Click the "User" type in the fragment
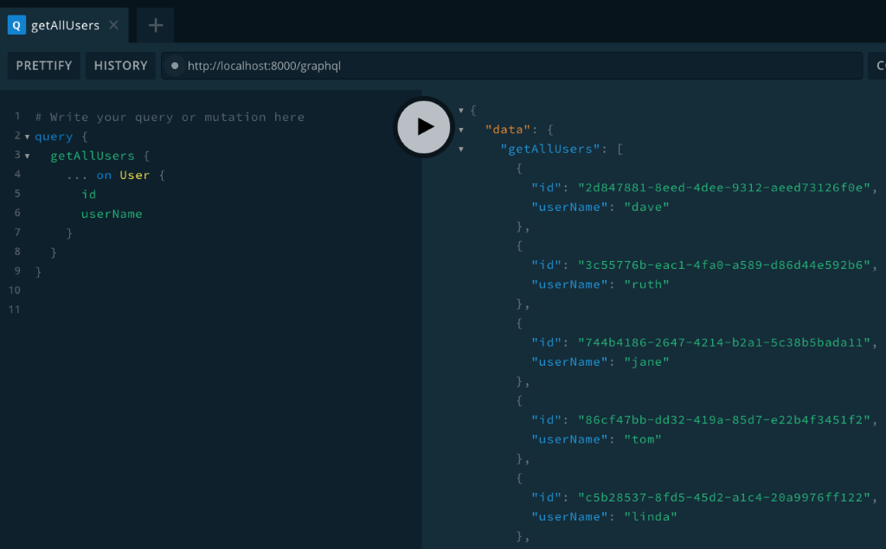Image resolution: width=886 pixels, height=549 pixels. coord(134,175)
